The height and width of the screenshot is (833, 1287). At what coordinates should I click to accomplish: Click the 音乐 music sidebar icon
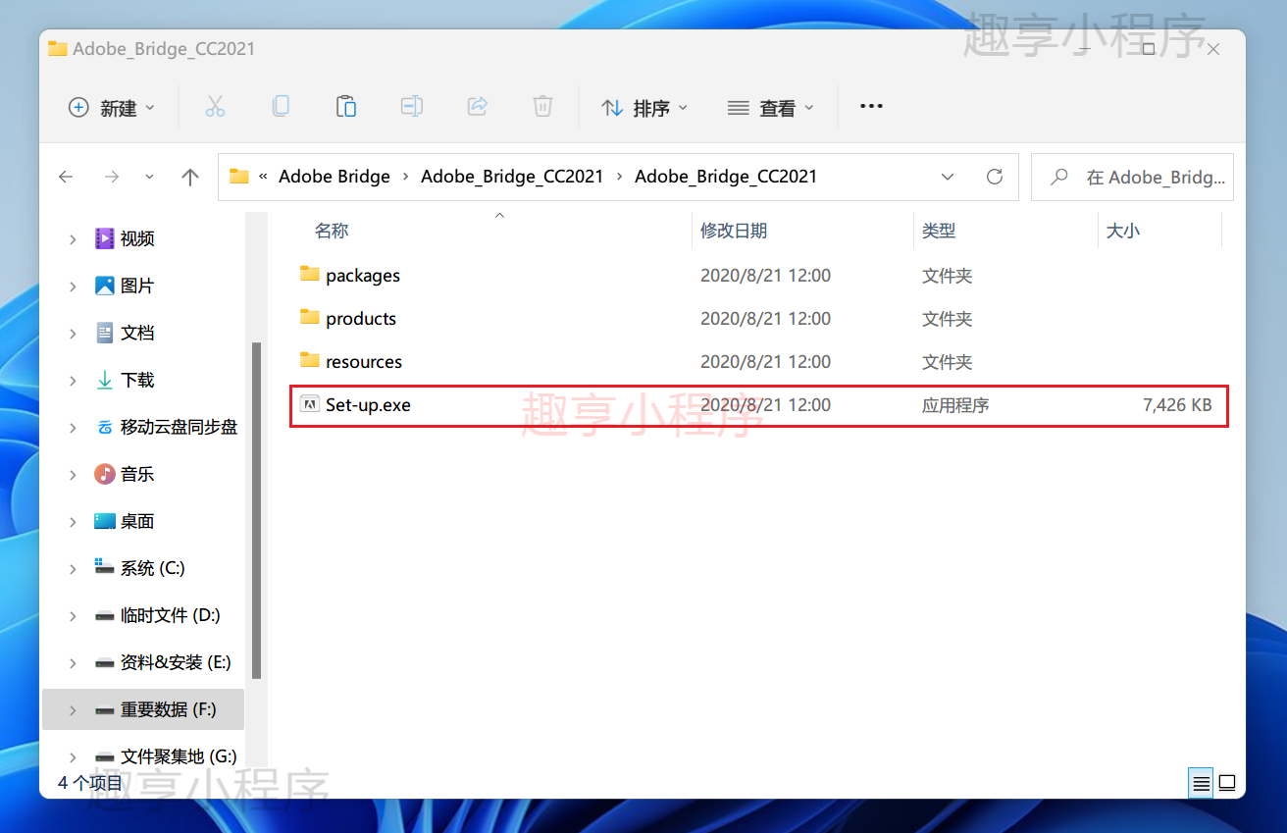(x=105, y=474)
